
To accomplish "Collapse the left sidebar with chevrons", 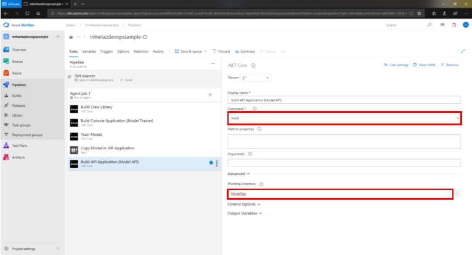I will [x=58, y=249].
